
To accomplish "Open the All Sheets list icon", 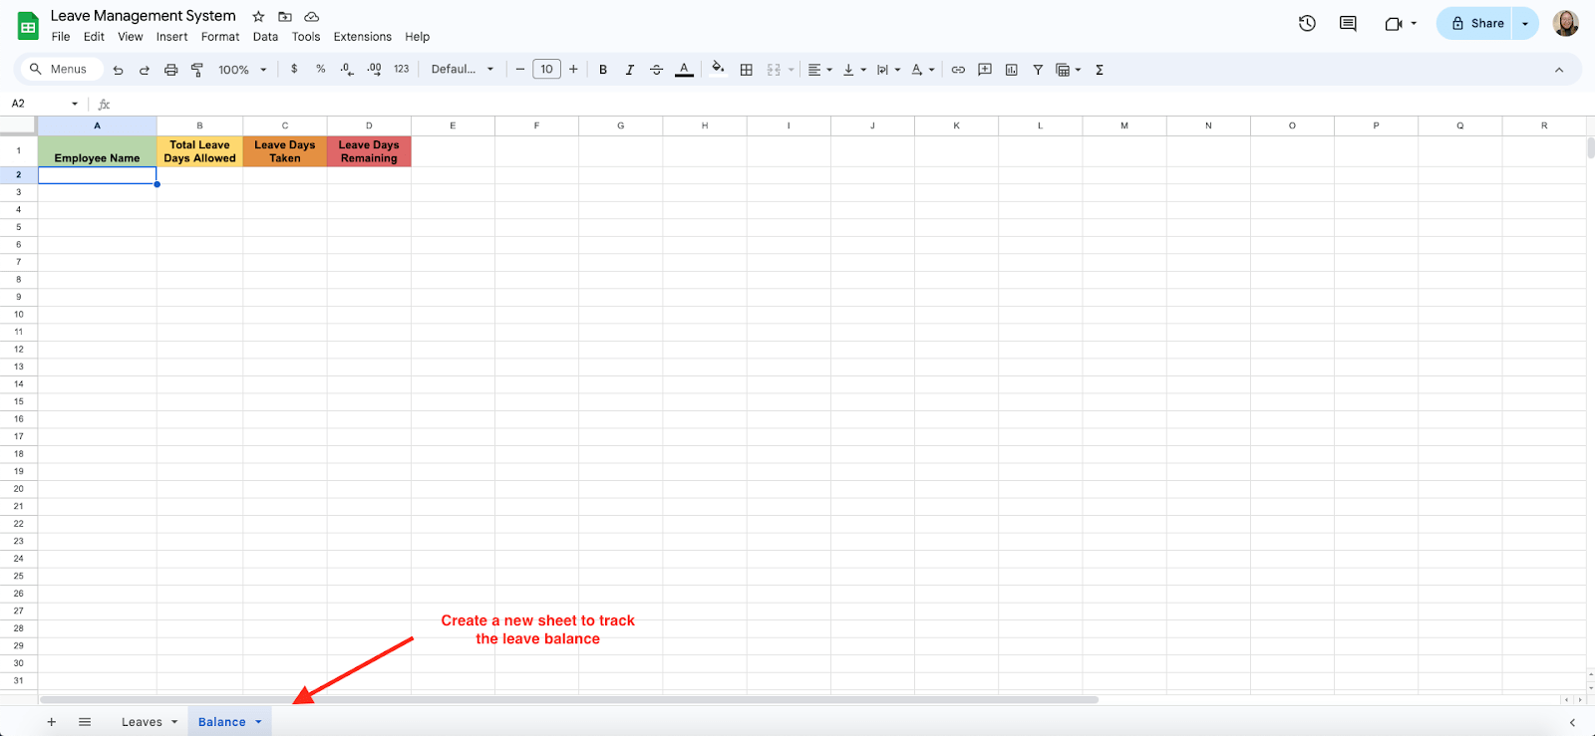I will (85, 722).
